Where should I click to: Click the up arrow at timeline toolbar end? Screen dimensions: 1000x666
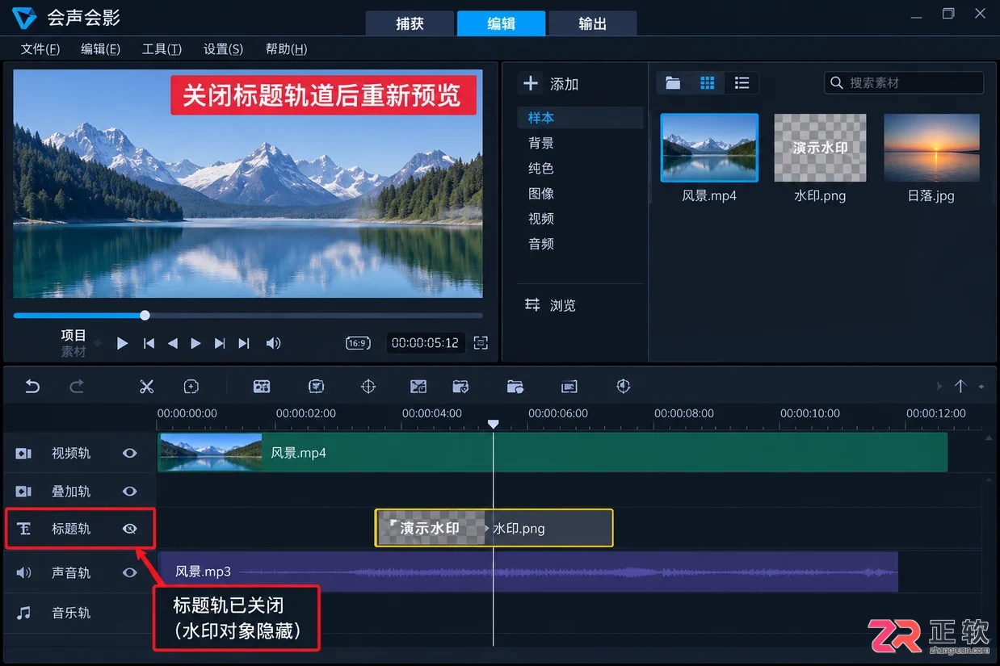pyautogui.click(x=960, y=387)
